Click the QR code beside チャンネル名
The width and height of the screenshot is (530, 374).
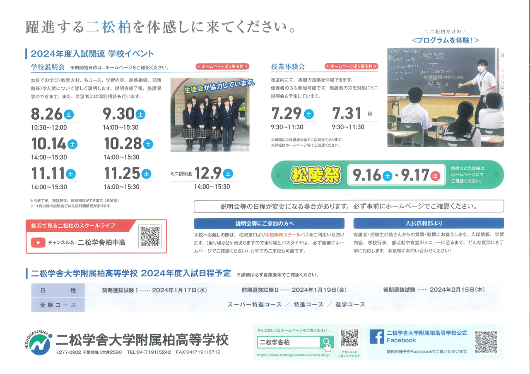pos(149,237)
